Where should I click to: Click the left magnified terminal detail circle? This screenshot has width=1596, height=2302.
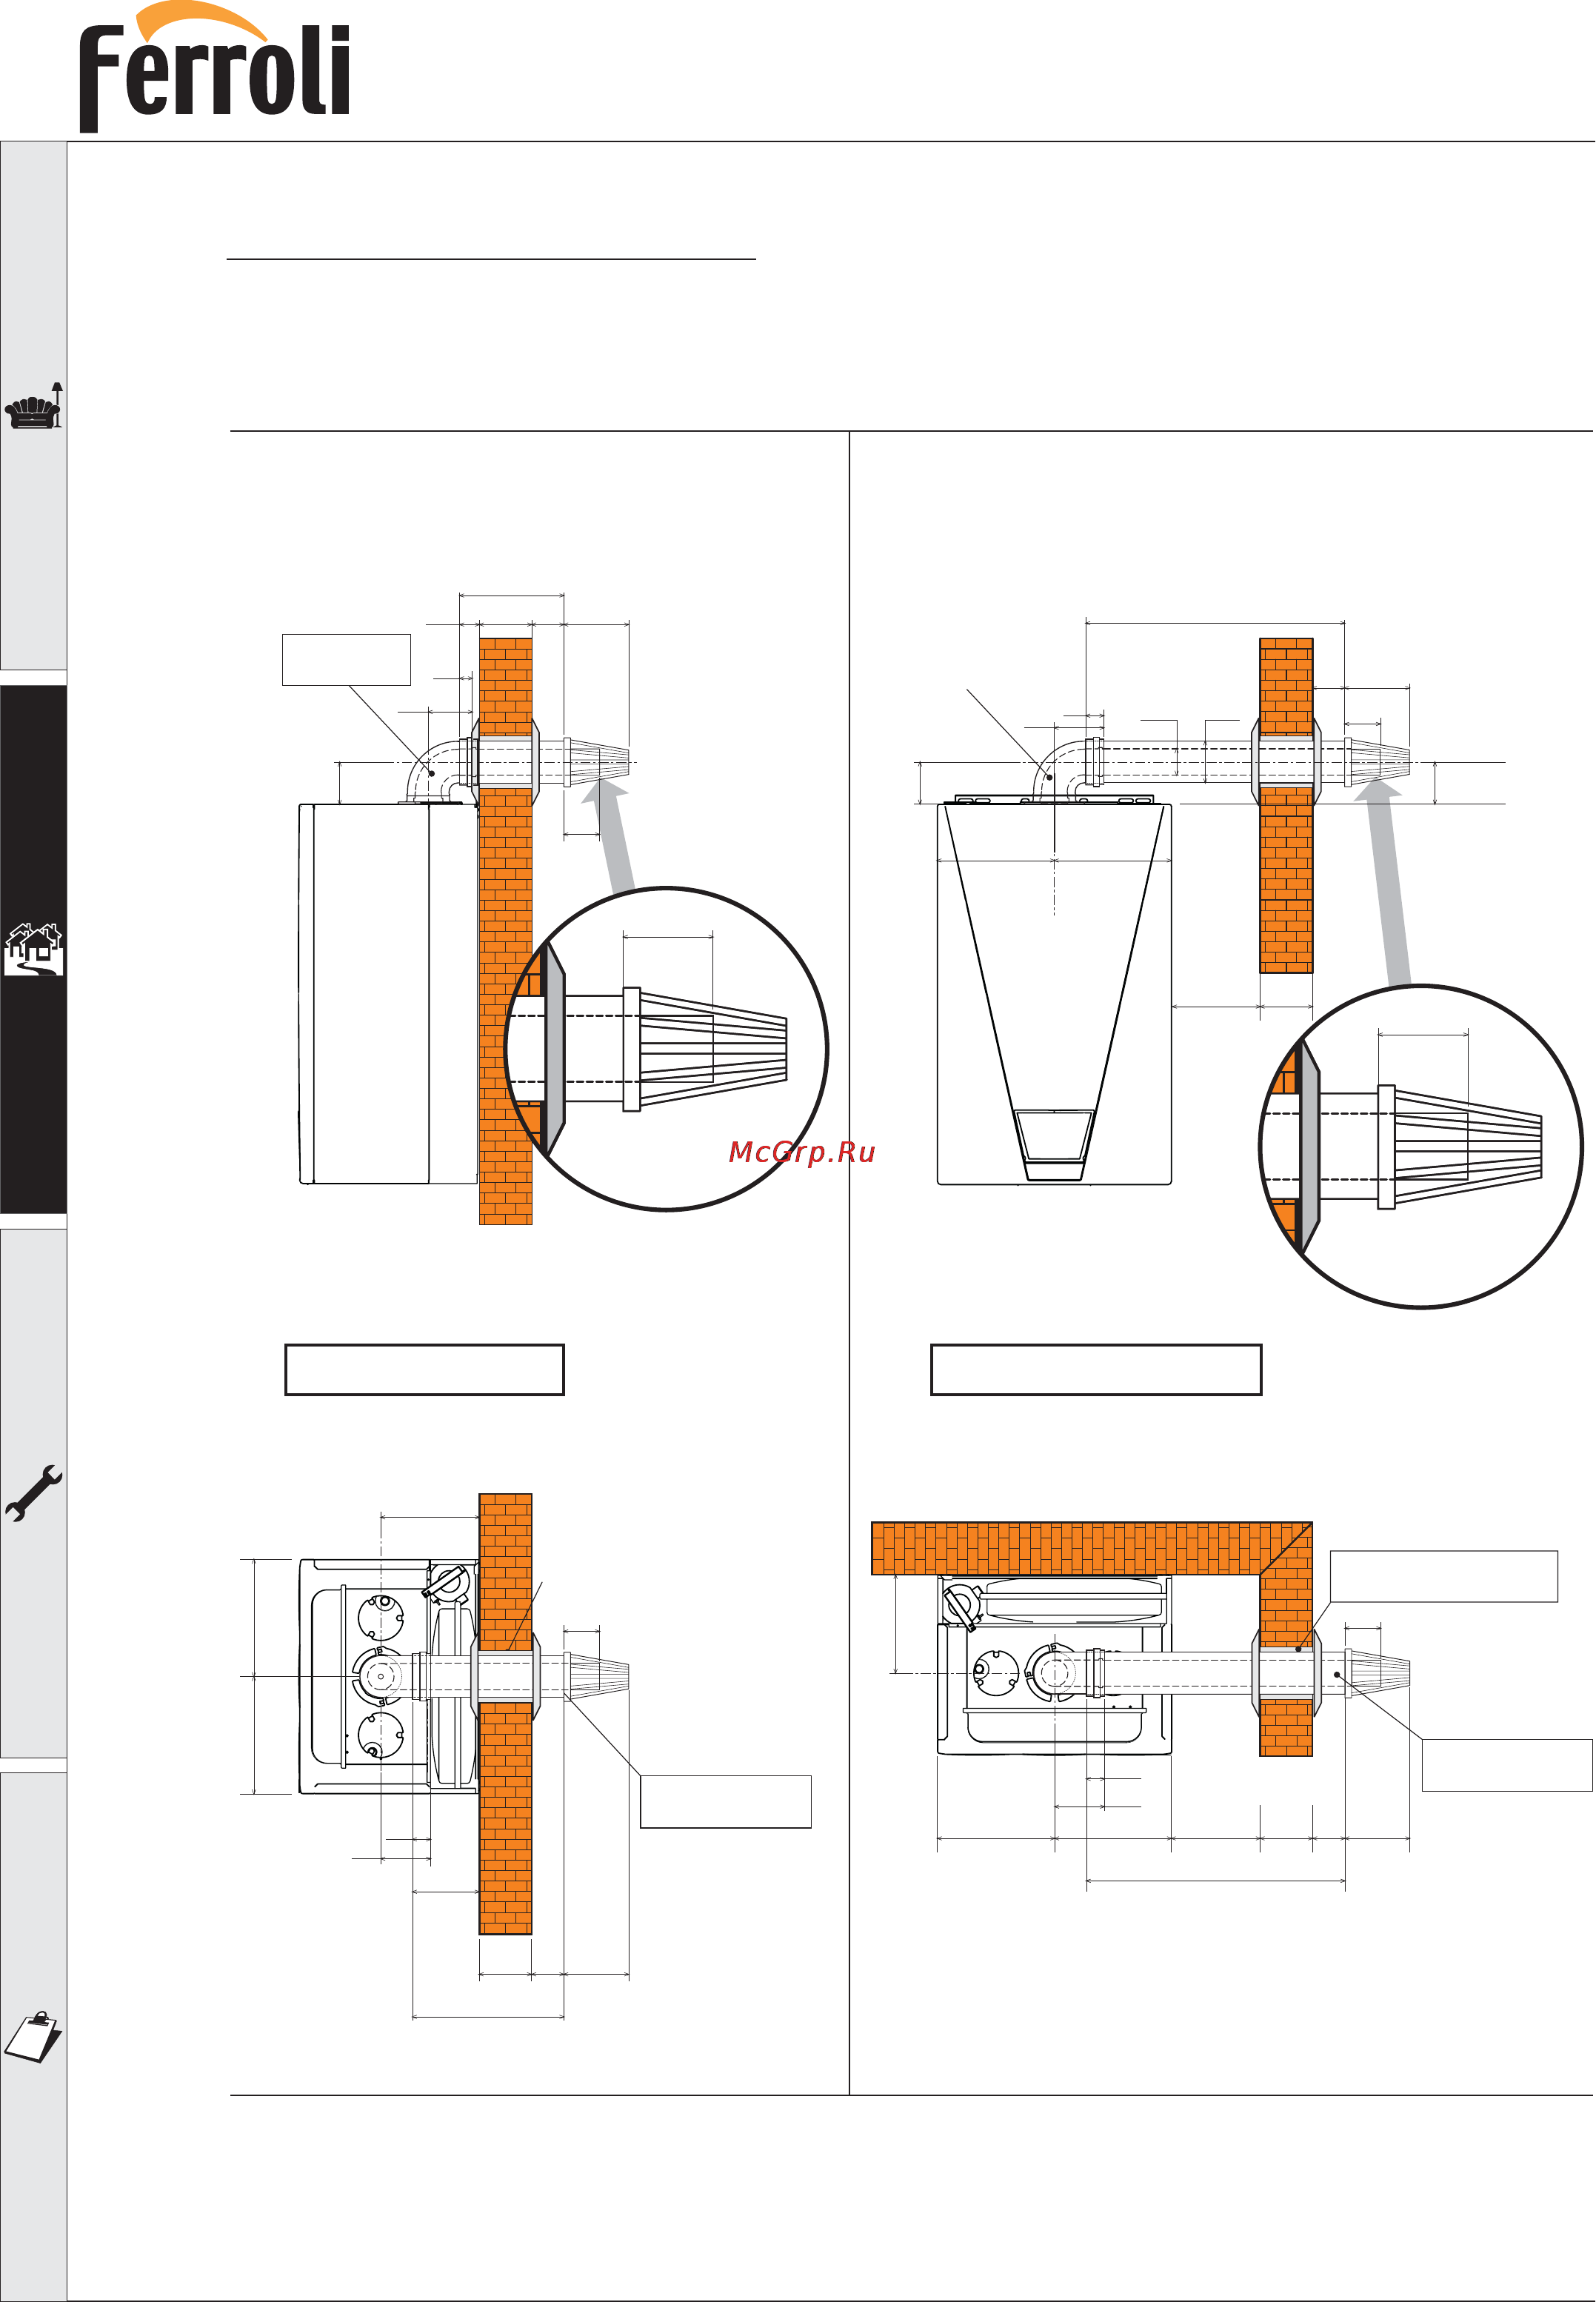(x=667, y=1049)
